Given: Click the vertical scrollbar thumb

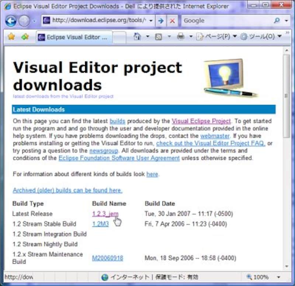Looking at the screenshot, I should [287, 96].
